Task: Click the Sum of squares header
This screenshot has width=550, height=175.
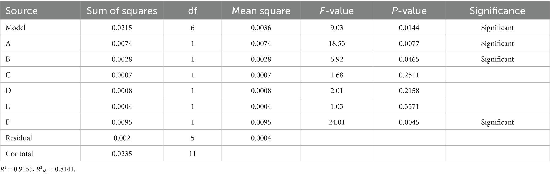Action: coord(122,11)
